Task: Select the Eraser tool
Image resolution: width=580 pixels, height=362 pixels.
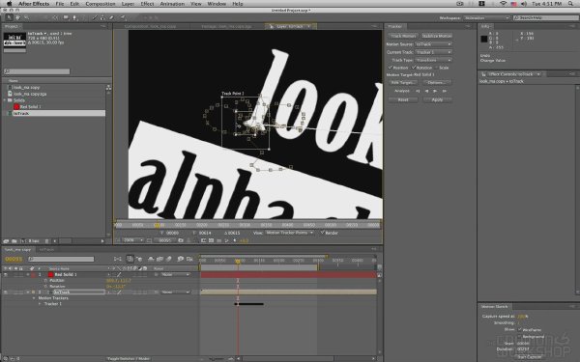Action: tap(111, 17)
